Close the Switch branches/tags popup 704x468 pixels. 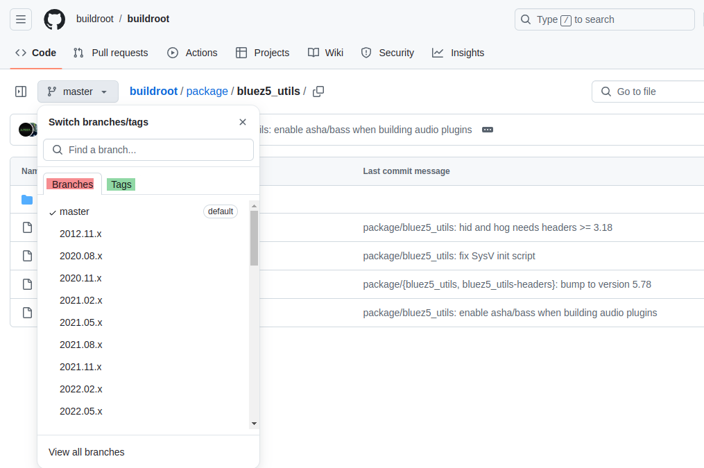click(x=243, y=122)
